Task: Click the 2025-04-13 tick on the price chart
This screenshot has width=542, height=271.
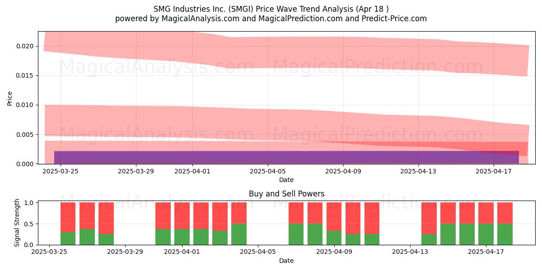Action: tap(418, 171)
